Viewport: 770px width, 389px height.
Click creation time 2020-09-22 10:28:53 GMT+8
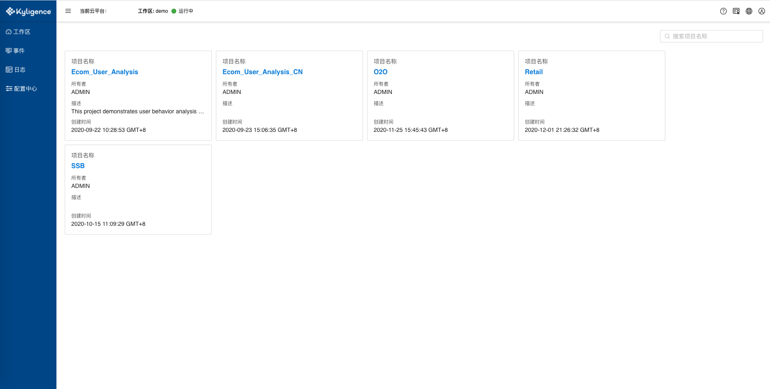(x=108, y=130)
